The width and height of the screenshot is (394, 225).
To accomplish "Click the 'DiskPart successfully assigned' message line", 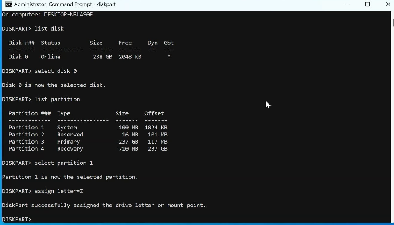I will pyautogui.click(x=104, y=205).
